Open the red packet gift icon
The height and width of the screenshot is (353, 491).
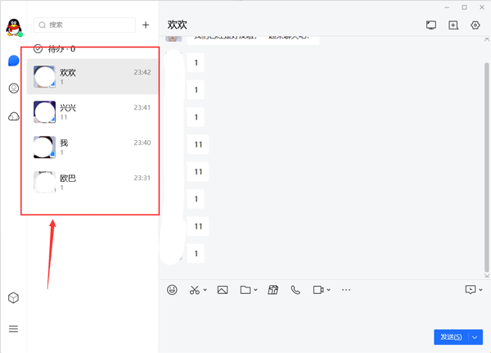tap(273, 290)
